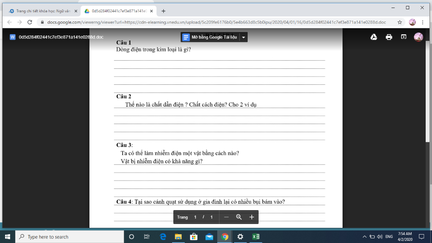The image size is (432, 243).
Task: Click the address bar URL
Action: (216, 22)
